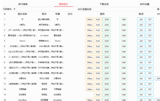The height and width of the screenshot is (101, 160).
Task: Select the song title 反派角色 in row 15
Action: click(23, 95)
